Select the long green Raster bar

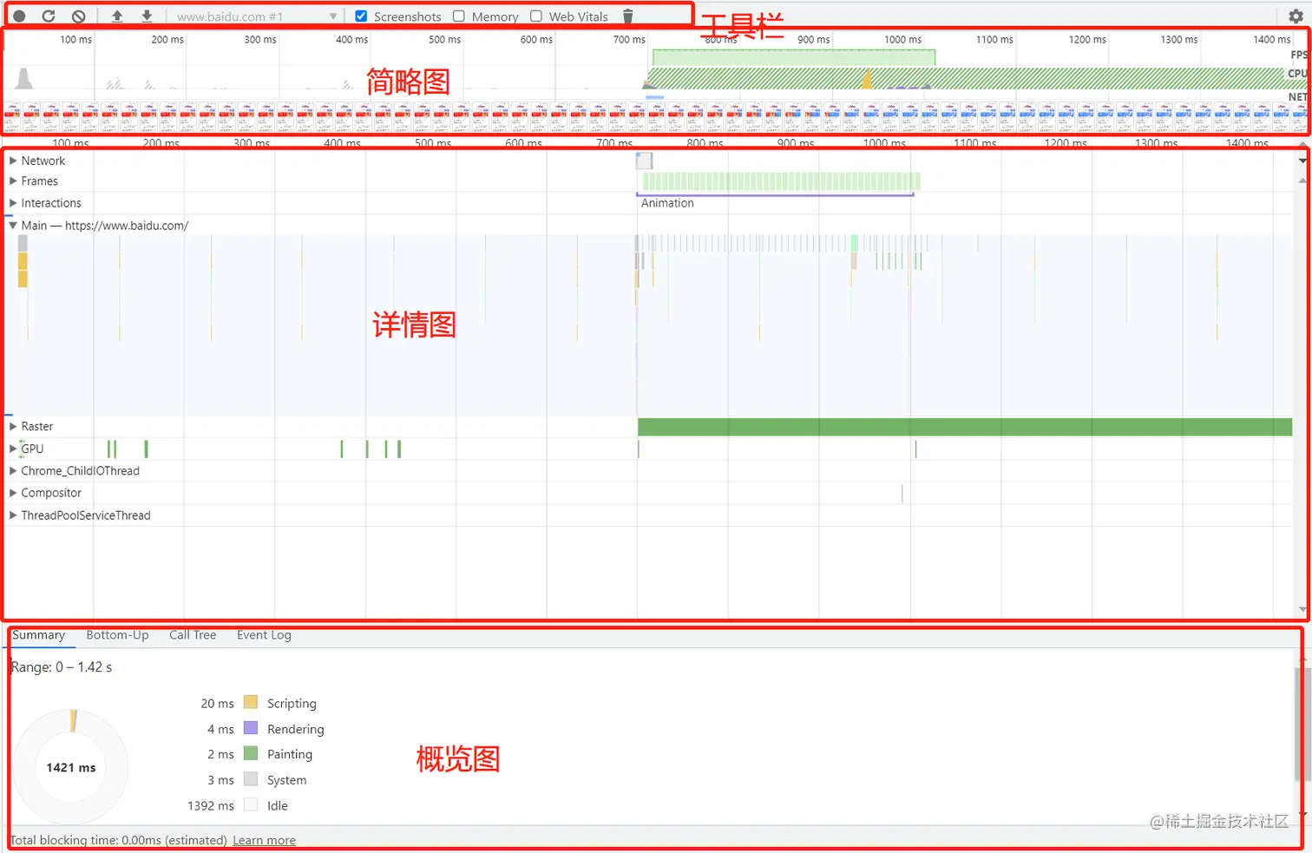pos(965,426)
